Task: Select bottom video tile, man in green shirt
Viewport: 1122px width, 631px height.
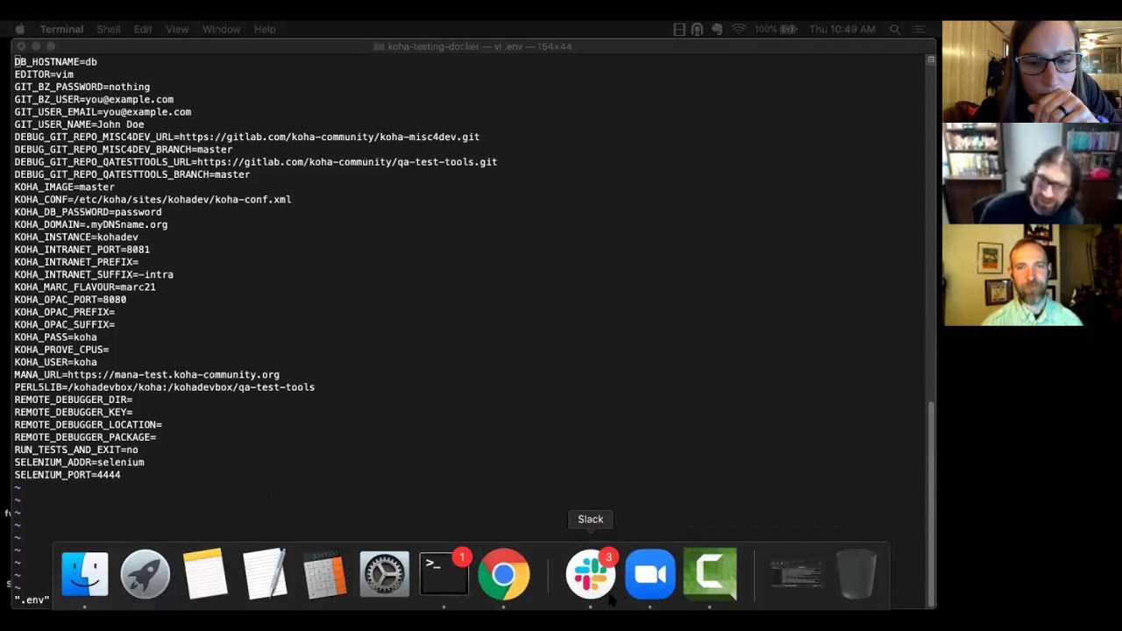Action: pyautogui.click(x=1032, y=275)
